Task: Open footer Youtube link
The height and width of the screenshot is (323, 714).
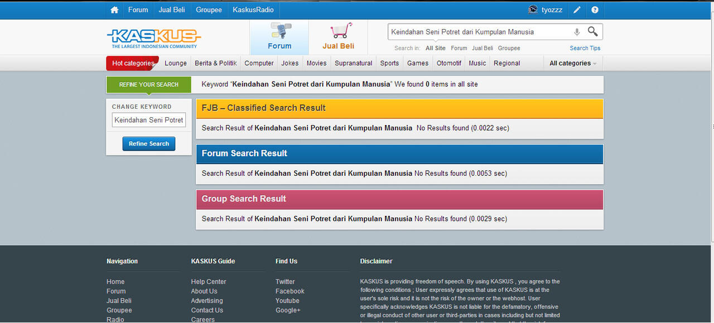Action: point(287,301)
